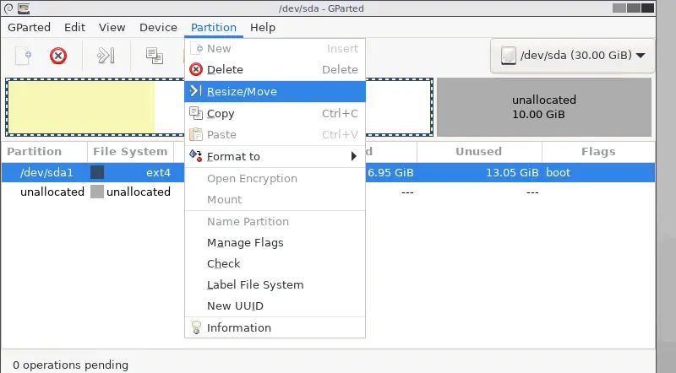Viewport: 676px width, 373px height.
Task: Click the 0 operations pending status text
Action: 71,365
